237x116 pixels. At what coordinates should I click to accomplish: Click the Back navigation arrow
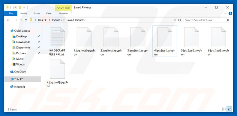[x=9, y=20]
